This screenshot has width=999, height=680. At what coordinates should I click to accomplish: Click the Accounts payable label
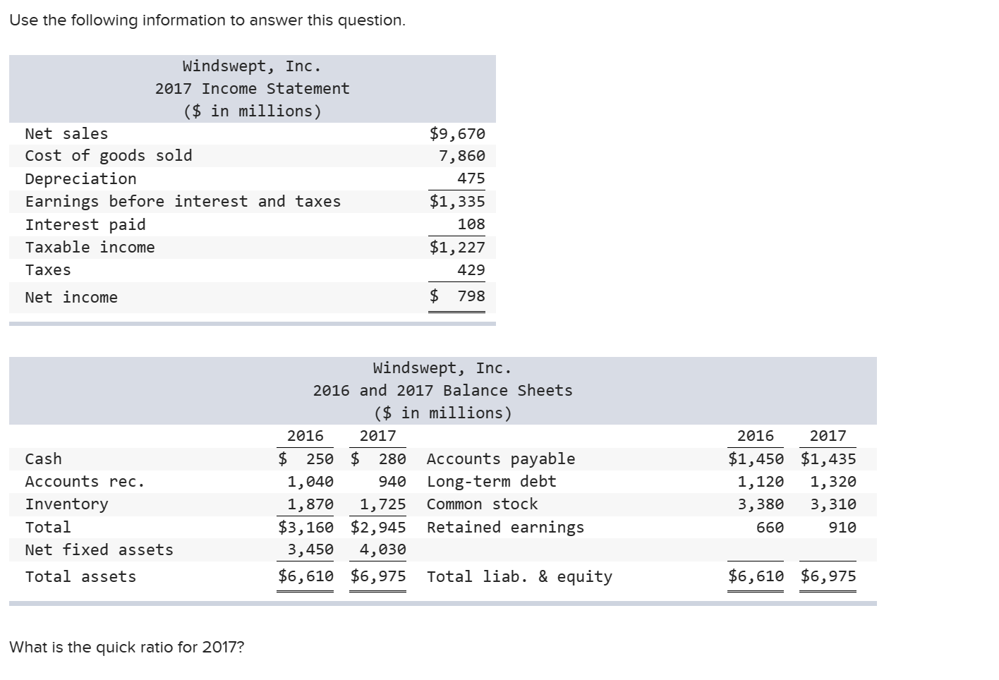501,459
